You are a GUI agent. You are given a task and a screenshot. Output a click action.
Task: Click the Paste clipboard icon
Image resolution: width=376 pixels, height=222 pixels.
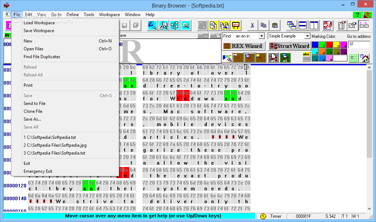pos(275,25)
